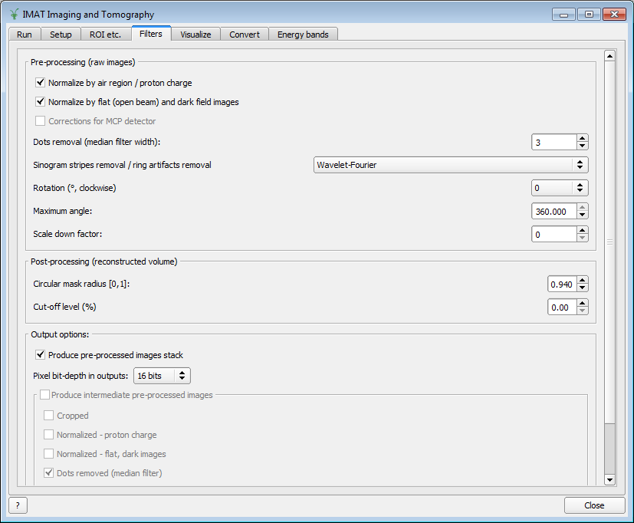Click the help question mark button
The height and width of the screenshot is (523, 634).
pos(17,505)
